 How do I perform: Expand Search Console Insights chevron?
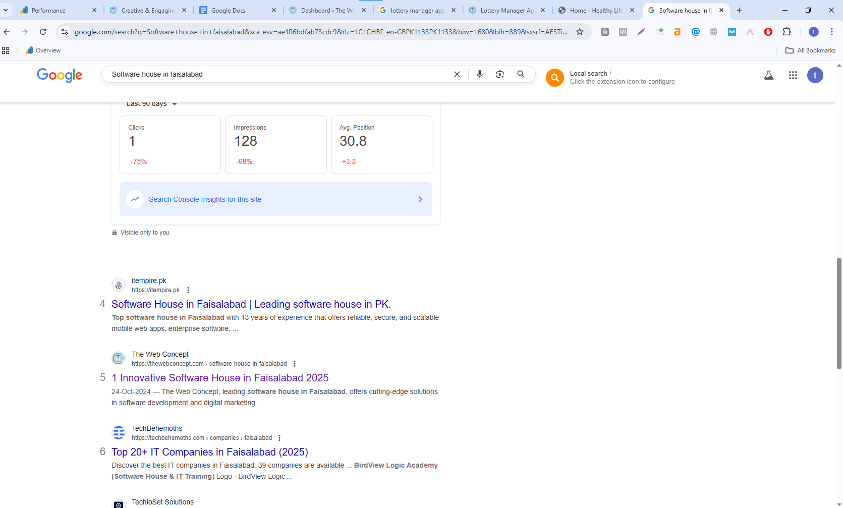pos(420,199)
